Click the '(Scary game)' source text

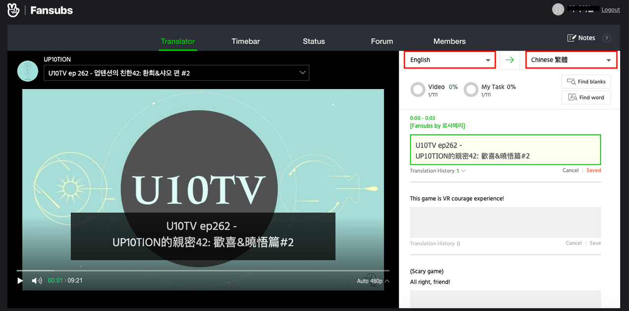pyautogui.click(x=427, y=271)
